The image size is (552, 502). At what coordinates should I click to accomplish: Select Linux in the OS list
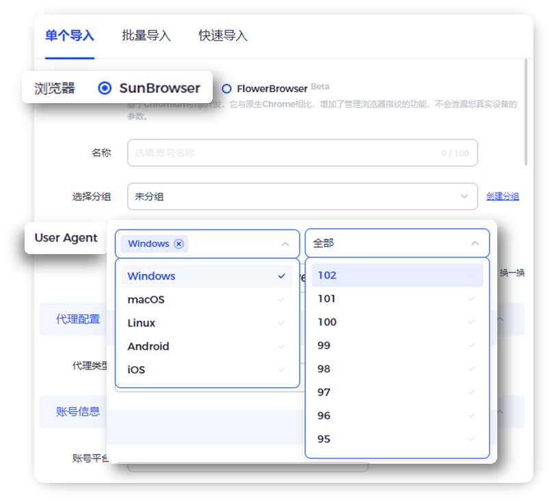coord(207,322)
